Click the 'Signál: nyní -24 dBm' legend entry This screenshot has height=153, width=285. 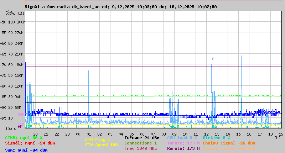coord(30,143)
